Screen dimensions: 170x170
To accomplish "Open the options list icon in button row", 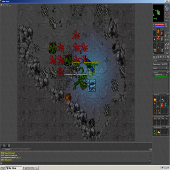I will click(163, 57).
